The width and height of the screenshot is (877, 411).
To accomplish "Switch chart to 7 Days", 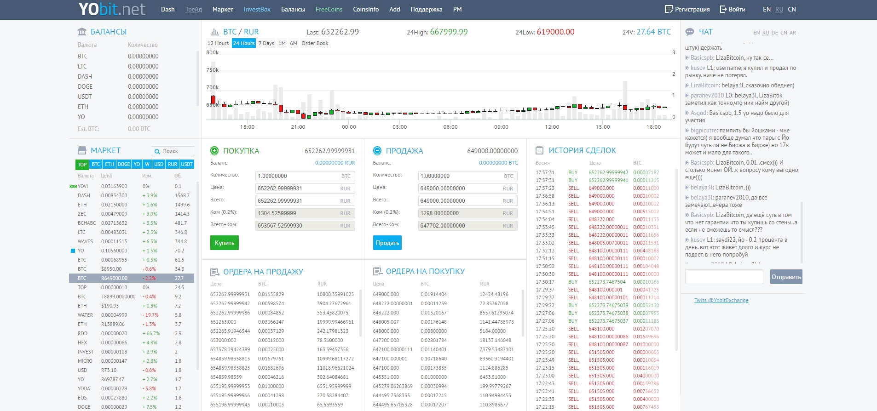I will (266, 43).
